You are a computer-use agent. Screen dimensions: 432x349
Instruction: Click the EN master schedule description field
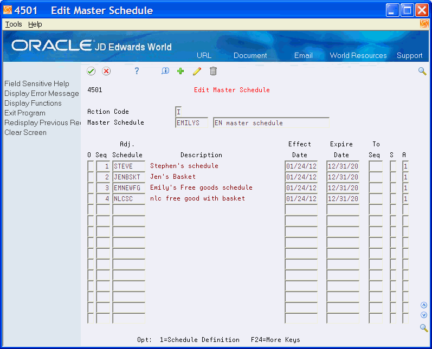click(271, 122)
